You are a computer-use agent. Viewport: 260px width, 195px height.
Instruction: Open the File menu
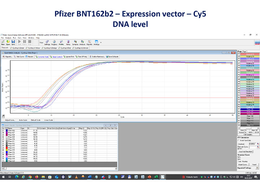(2, 38)
